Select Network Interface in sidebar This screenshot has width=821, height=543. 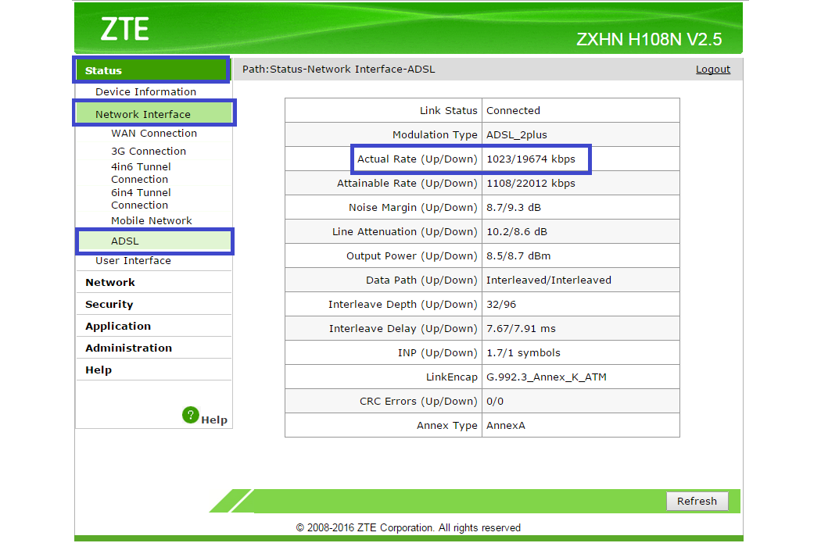[154, 114]
